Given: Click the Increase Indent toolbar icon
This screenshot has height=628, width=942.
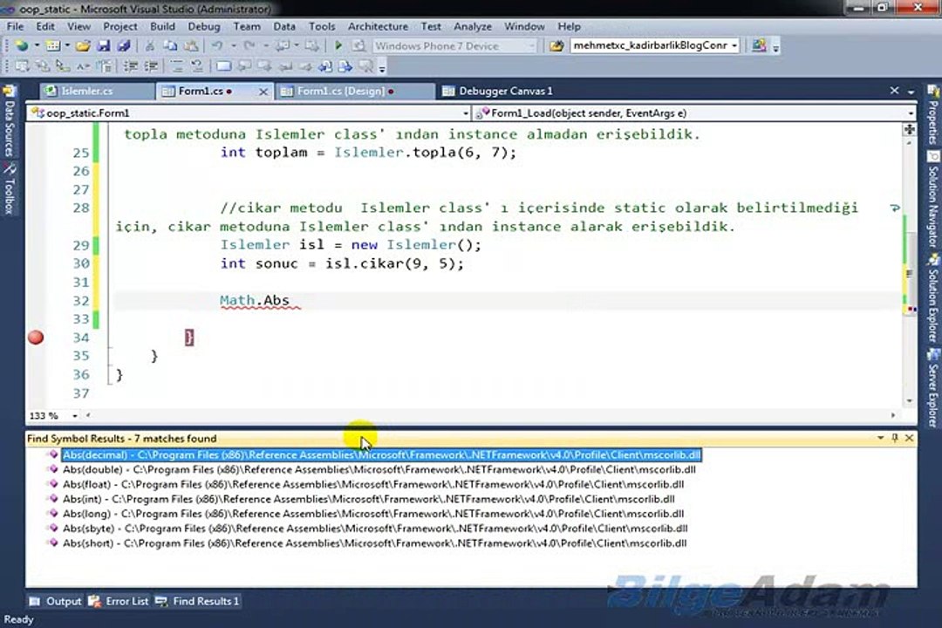Looking at the screenshot, I should coord(152,66).
